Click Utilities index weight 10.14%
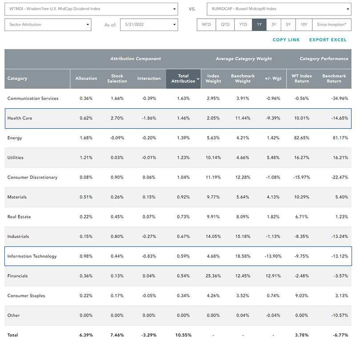 (x=213, y=158)
